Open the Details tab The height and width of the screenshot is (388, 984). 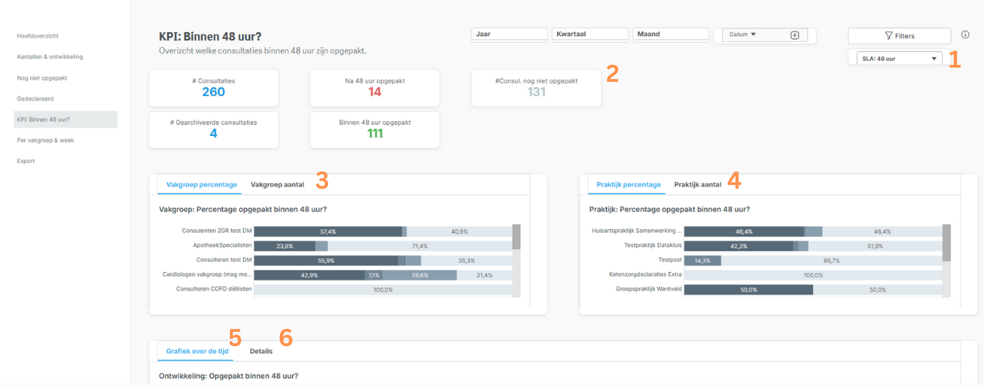[x=261, y=351]
